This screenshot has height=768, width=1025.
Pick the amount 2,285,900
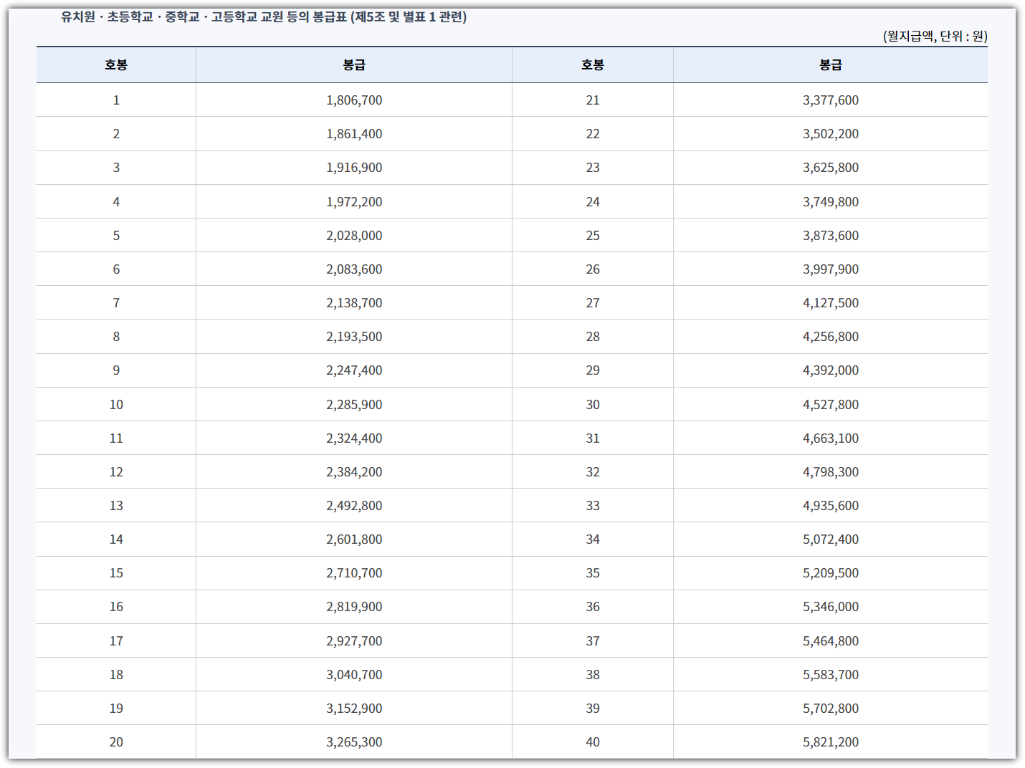tap(354, 405)
